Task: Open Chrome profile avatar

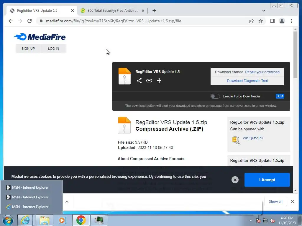Action: [x=282, y=21]
